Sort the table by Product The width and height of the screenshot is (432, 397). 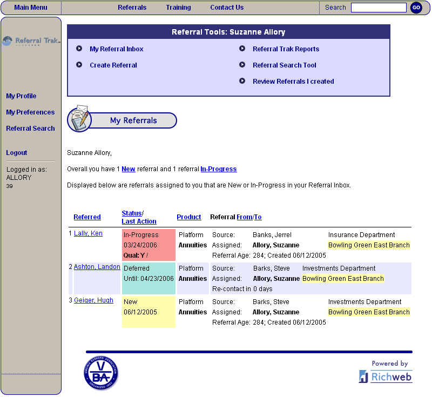click(x=188, y=217)
